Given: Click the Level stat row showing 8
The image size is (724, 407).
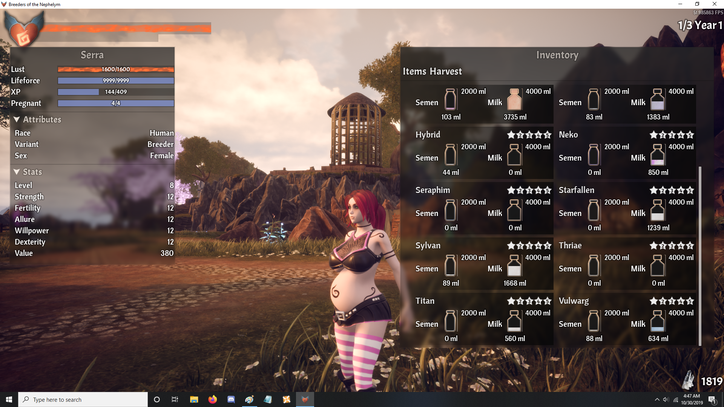Looking at the screenshot, I should click(94, 185).
